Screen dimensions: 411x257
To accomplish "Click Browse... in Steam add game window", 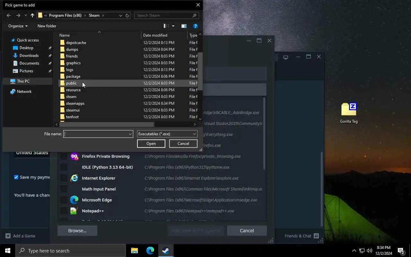I will [x=77, y=231].
